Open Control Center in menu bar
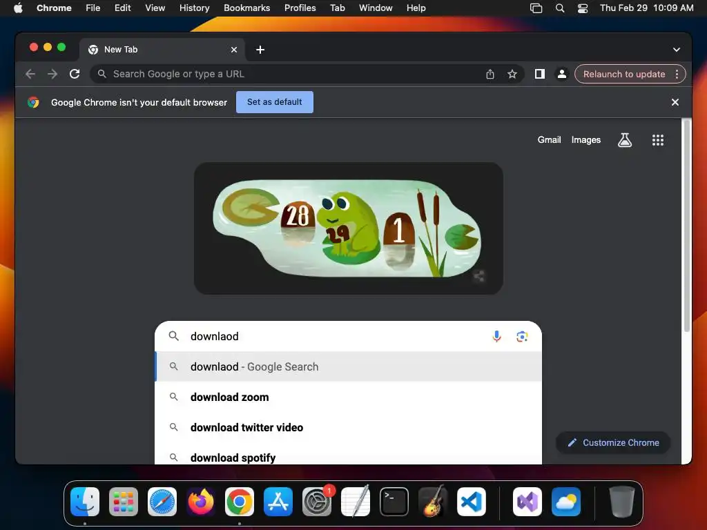Screen dimensions: 707x530 (x=583, y=8)
